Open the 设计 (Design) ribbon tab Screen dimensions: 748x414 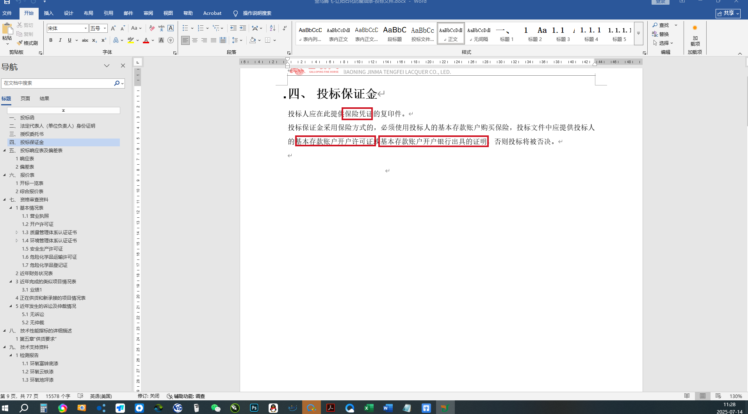69,13
